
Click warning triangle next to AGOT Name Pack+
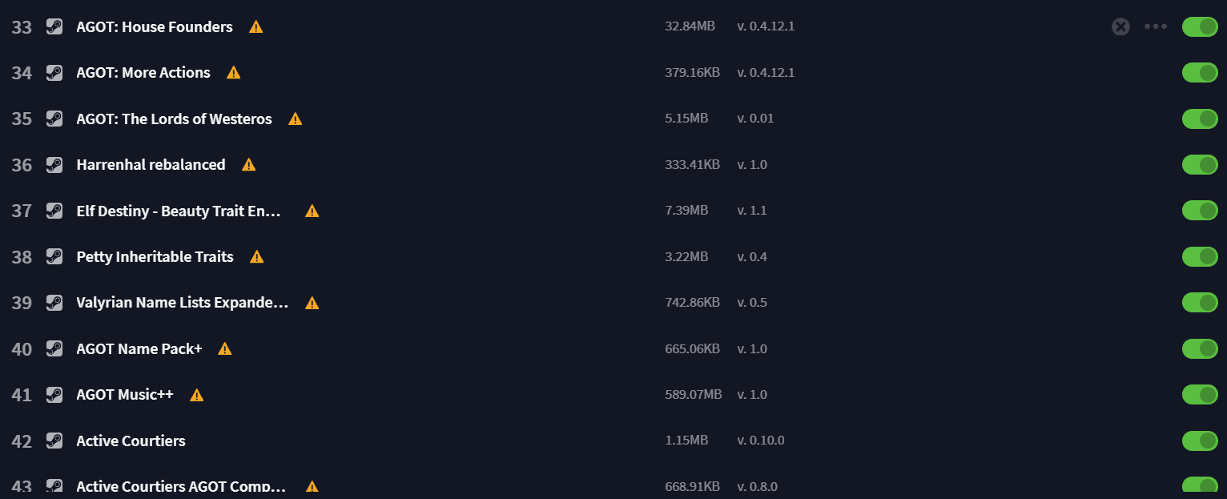pos(225,349)
